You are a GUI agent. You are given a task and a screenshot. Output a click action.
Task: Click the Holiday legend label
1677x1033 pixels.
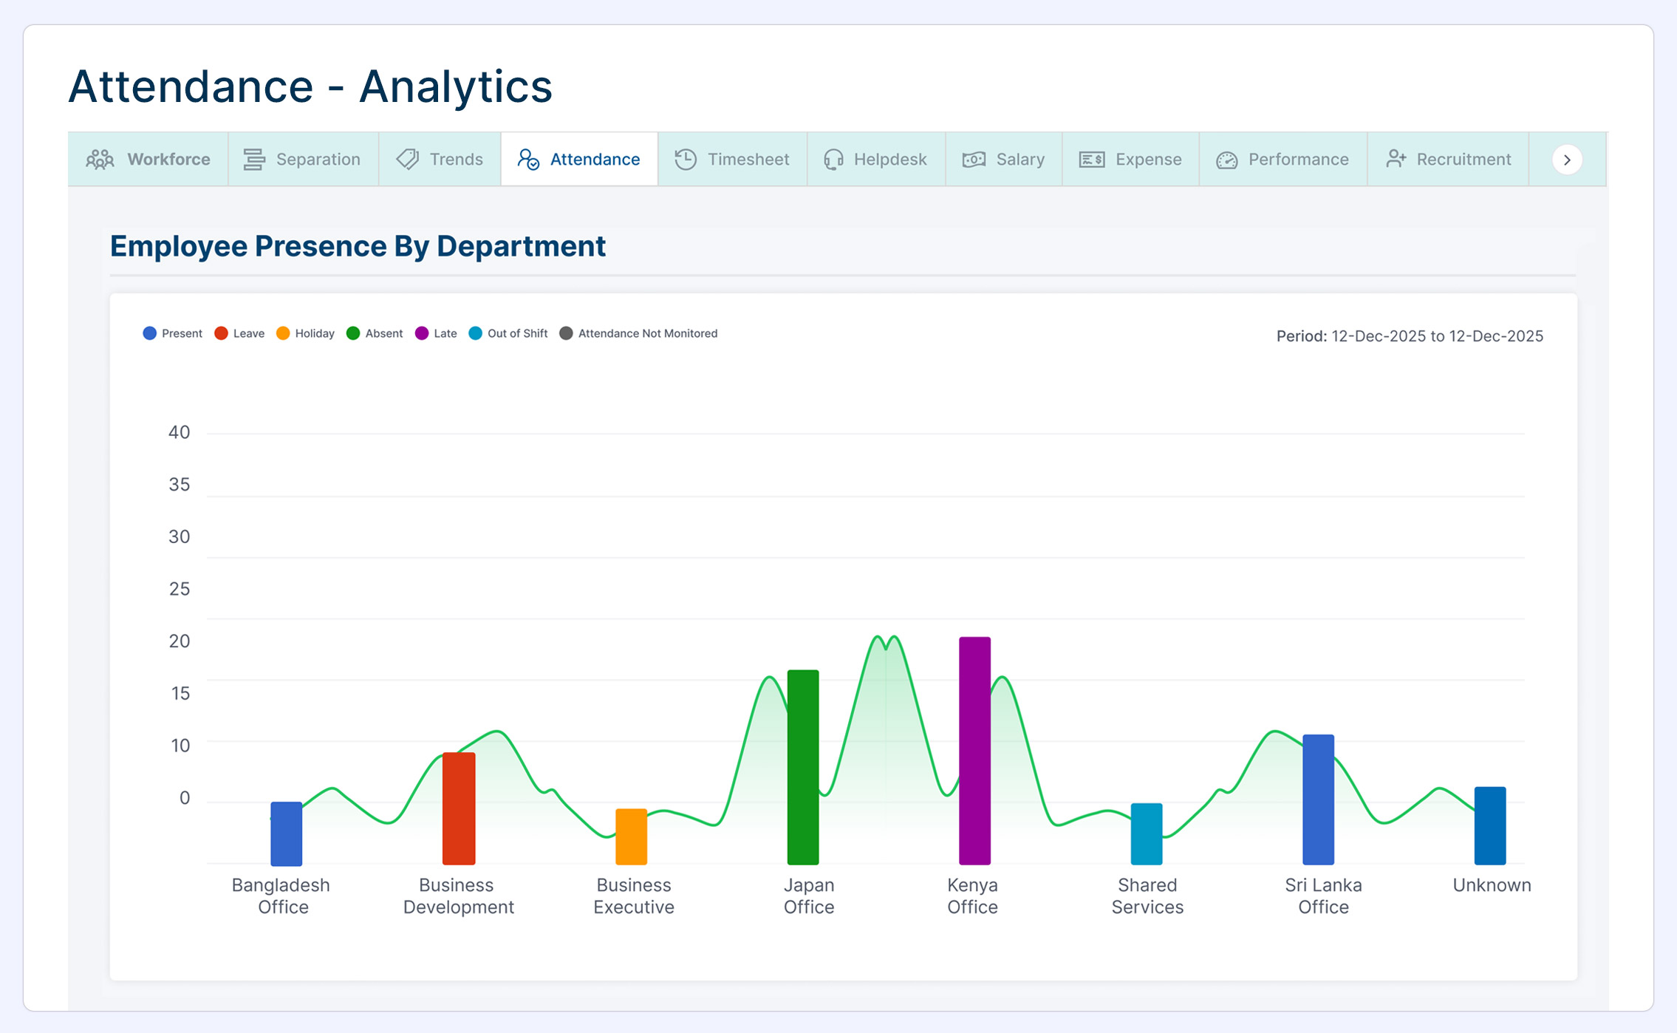(x=315, y=333)
